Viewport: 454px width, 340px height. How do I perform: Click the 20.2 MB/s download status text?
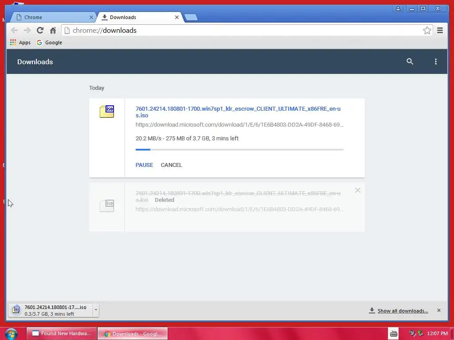pos(187,138)
